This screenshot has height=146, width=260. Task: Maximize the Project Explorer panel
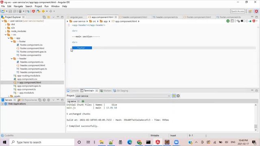(62, 17)
